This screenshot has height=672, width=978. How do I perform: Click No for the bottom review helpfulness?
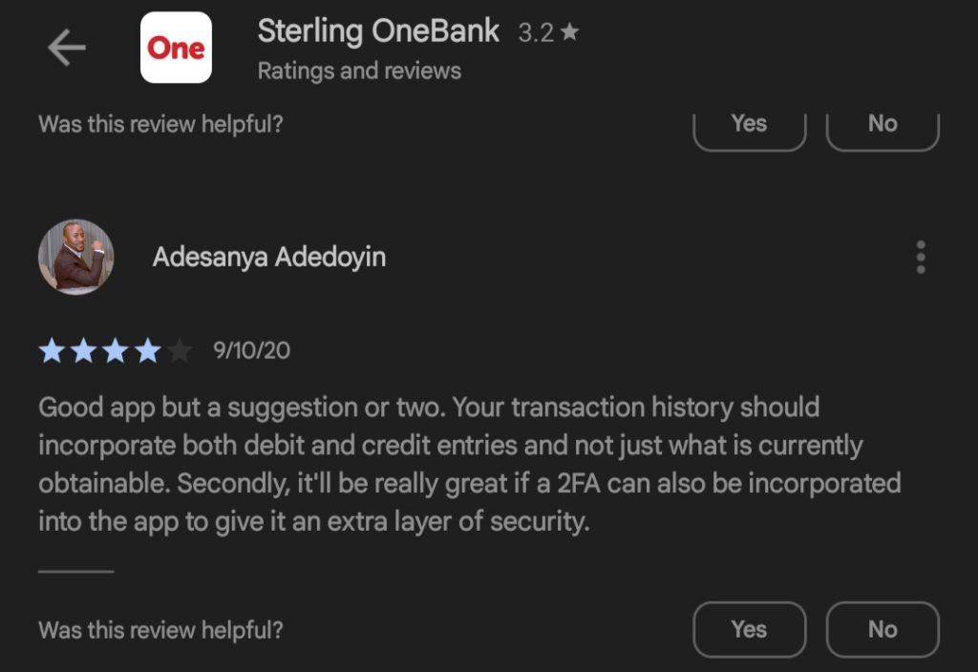pyautogui.click(x=882, y=629)
